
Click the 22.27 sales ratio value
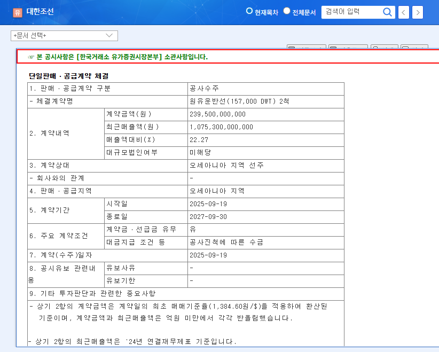point(199,140)
